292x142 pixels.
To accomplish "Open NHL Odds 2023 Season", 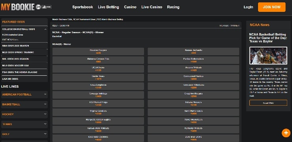I will pyautogui.click(x=24, y=59).
